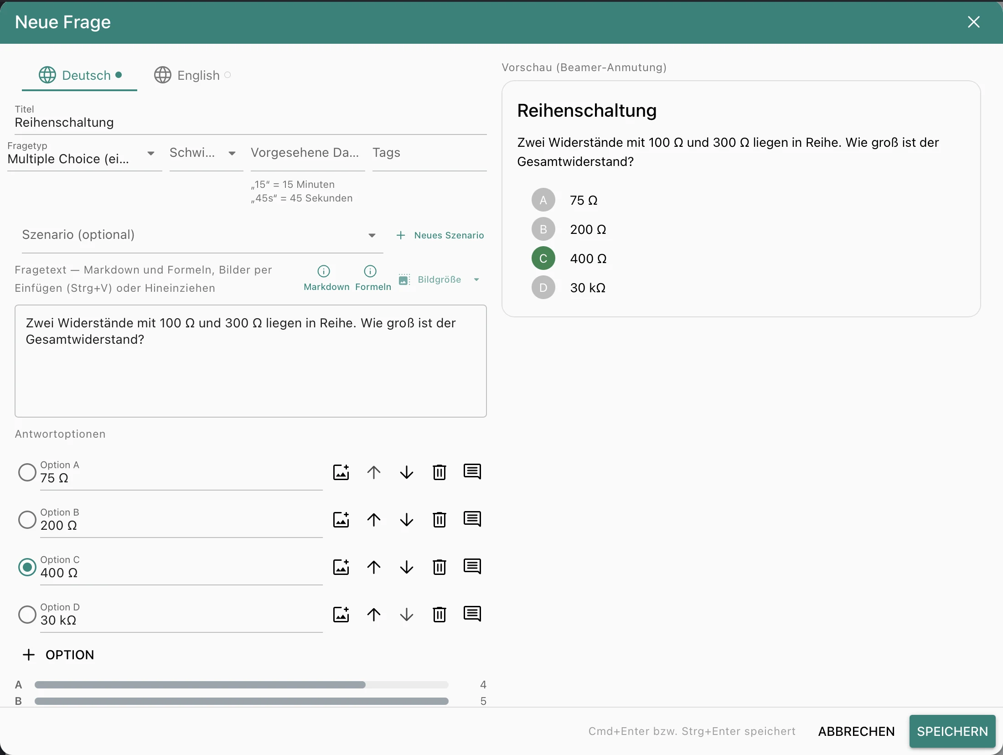
Task: Select the Option D radio button
Action: pyautogui.click(x=27, y=615)
